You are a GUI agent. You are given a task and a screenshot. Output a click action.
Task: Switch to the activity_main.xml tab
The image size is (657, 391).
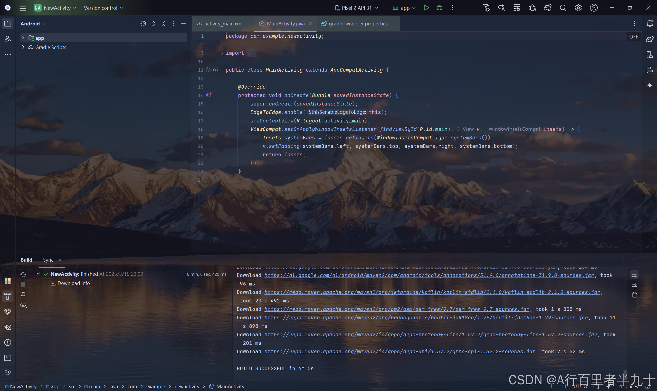(x=223, y=24)
